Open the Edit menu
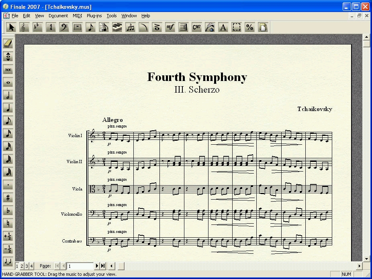The image size is (372, 279). [x=27, y=16]
